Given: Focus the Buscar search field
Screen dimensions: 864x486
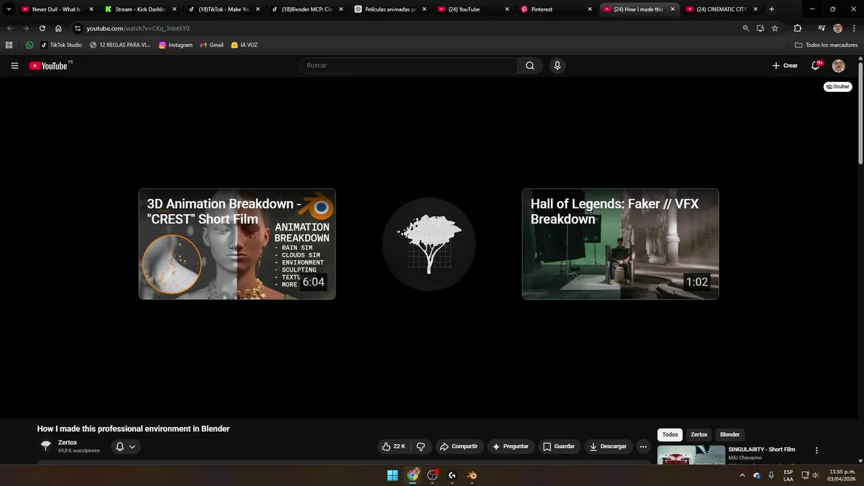Looking at the screenshot, I should pyautogui.click(x=408, y=65).
